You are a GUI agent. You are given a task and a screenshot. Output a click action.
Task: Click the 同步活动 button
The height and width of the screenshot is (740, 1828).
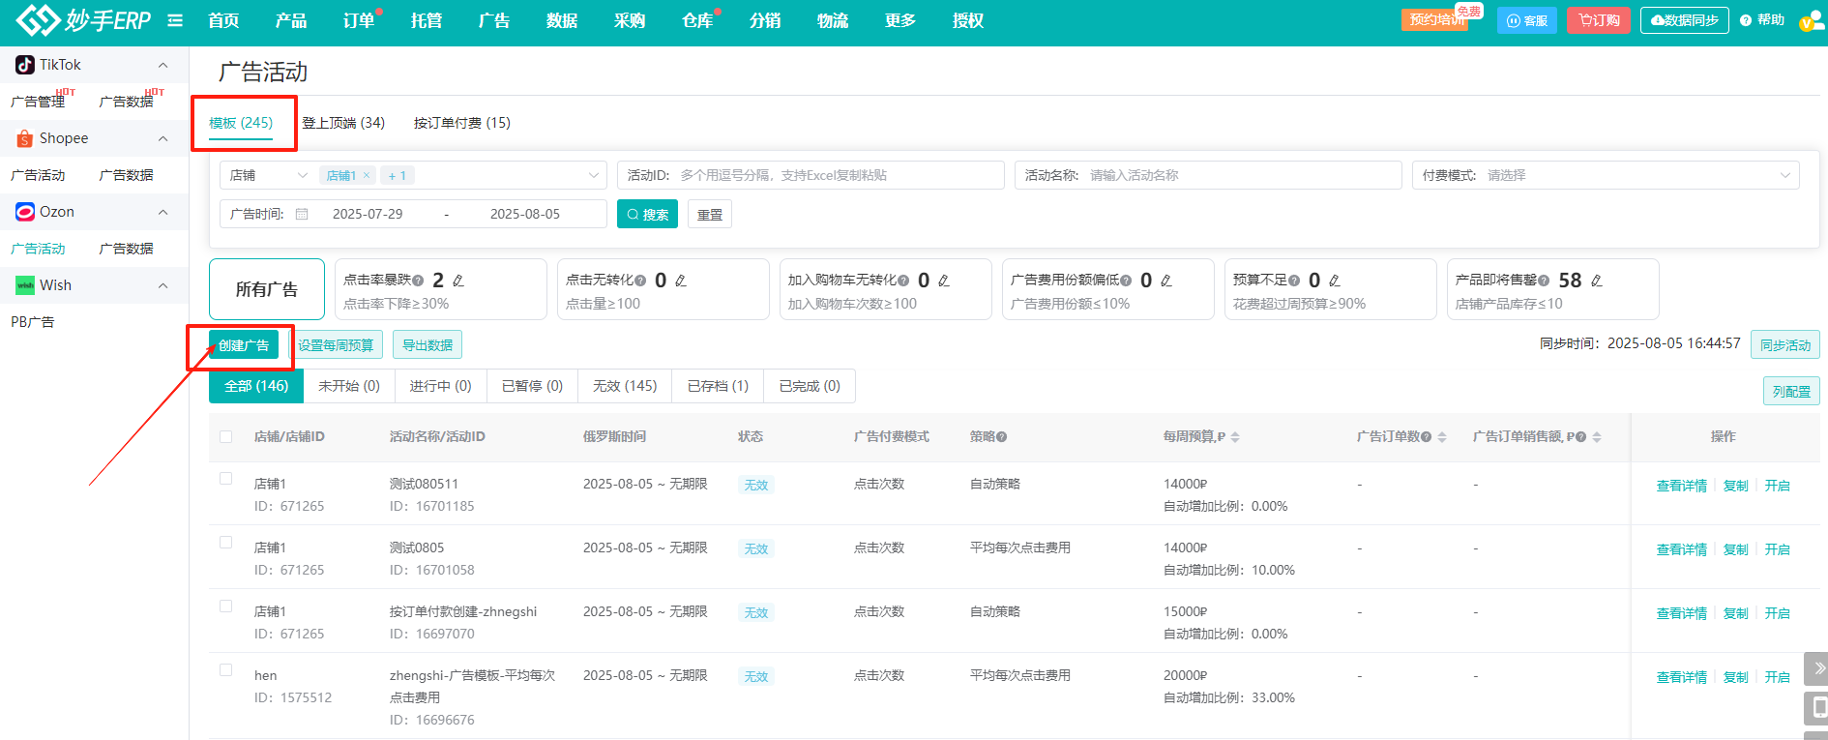click(1784, 345)
